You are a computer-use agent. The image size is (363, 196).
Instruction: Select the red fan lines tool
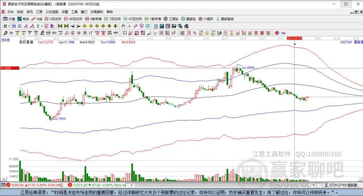[x=130, y=33]
